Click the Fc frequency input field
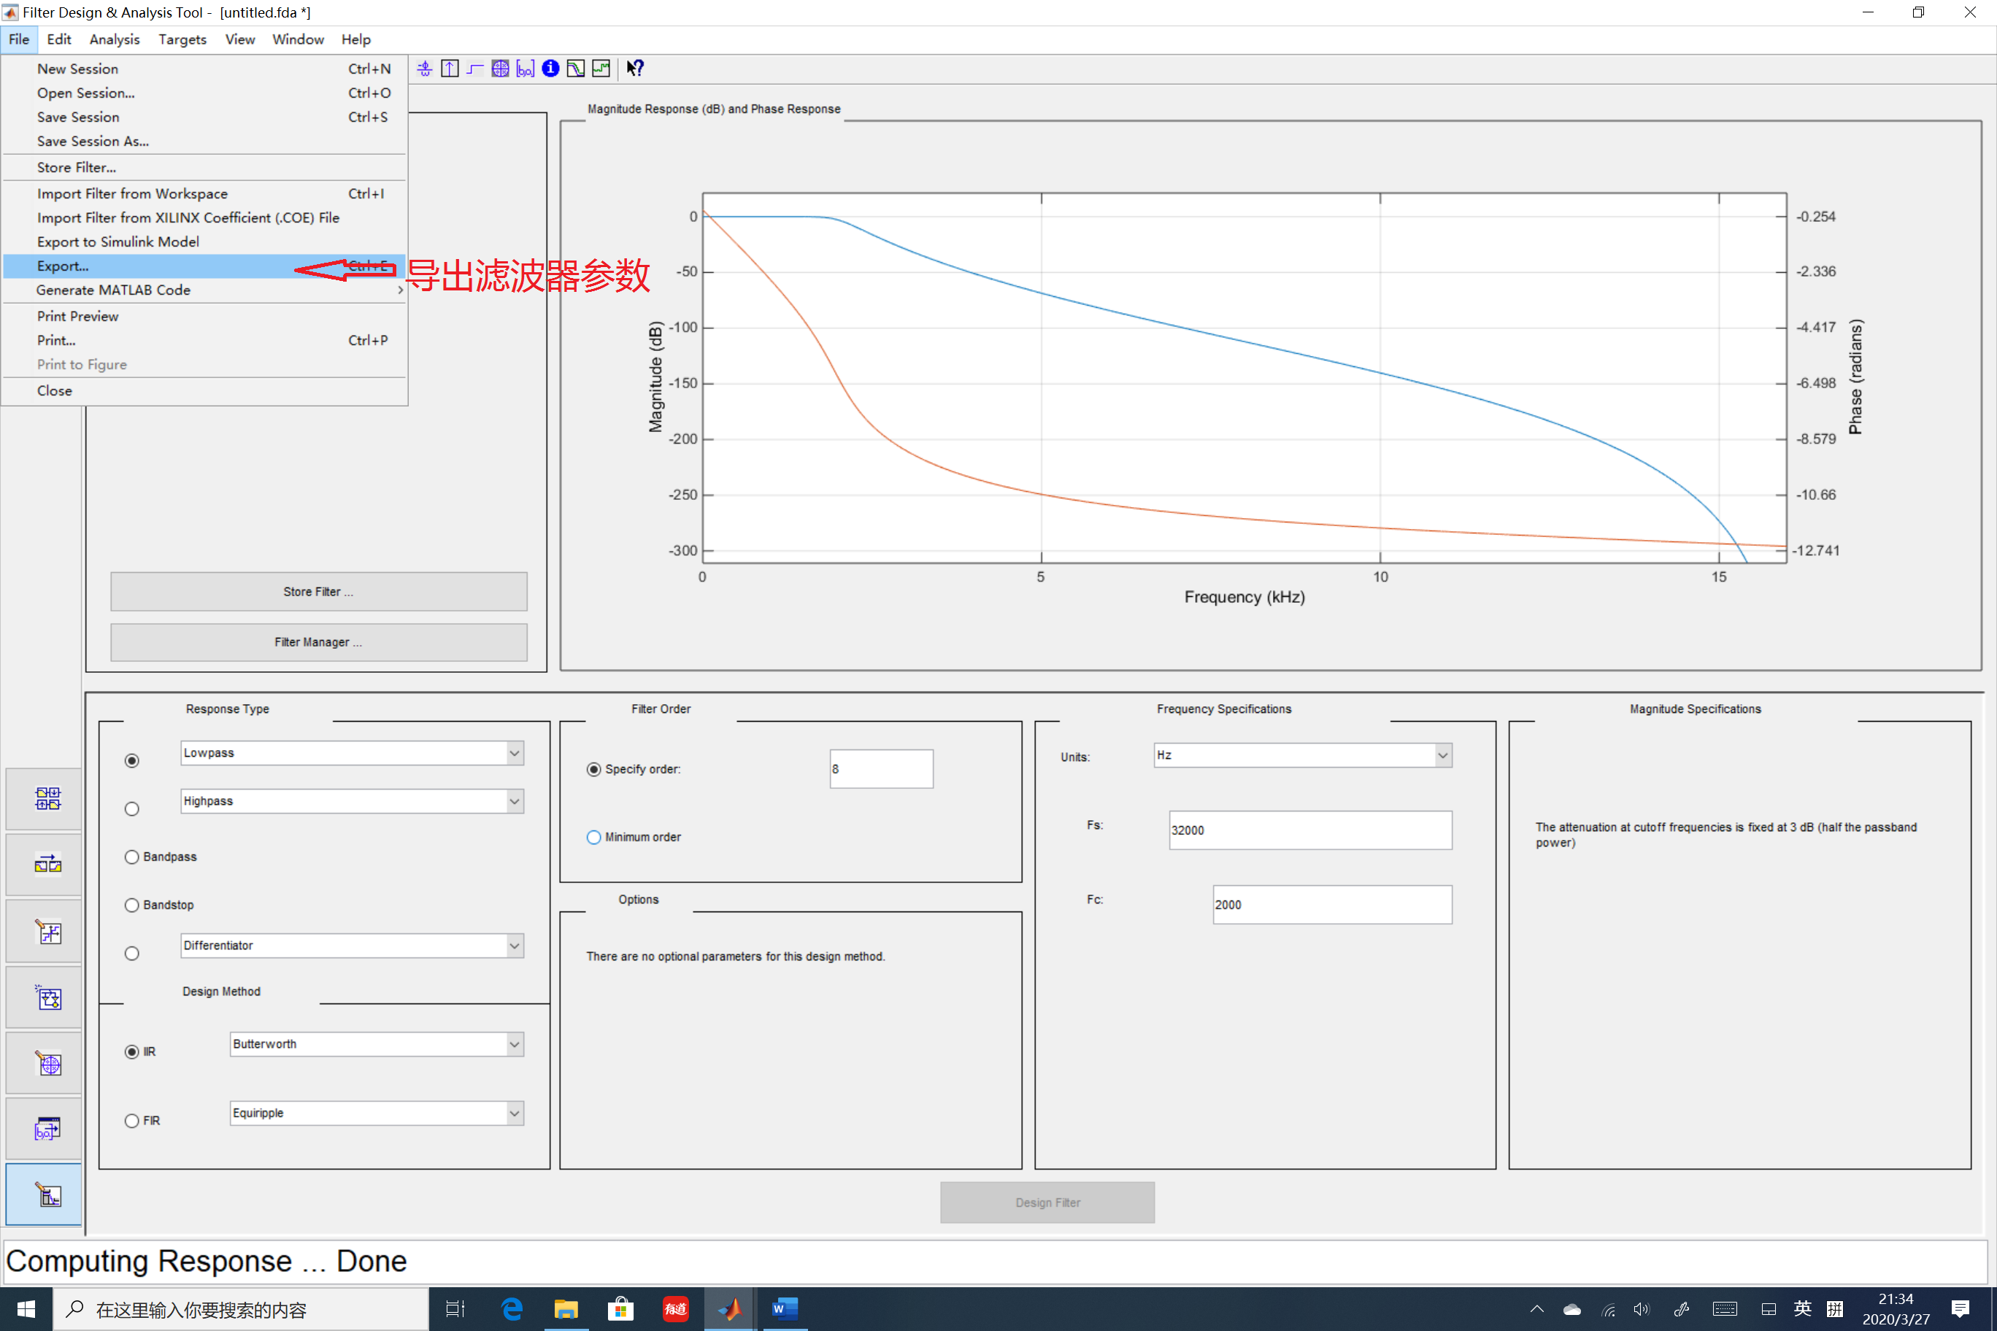Image resolution: width=1997 pixels, height=1331 pixels. point(1331,905)
